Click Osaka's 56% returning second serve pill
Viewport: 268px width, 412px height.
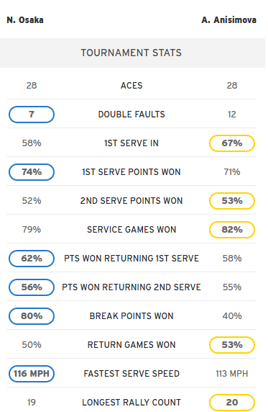(32, 287)
